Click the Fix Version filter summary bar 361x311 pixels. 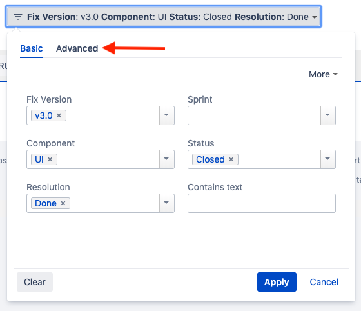163,17
